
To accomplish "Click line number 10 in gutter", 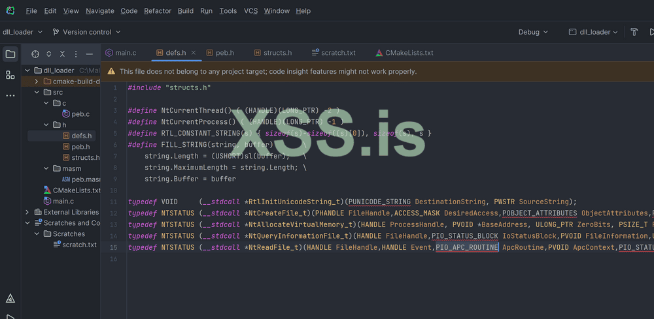I will coord(114,190).
